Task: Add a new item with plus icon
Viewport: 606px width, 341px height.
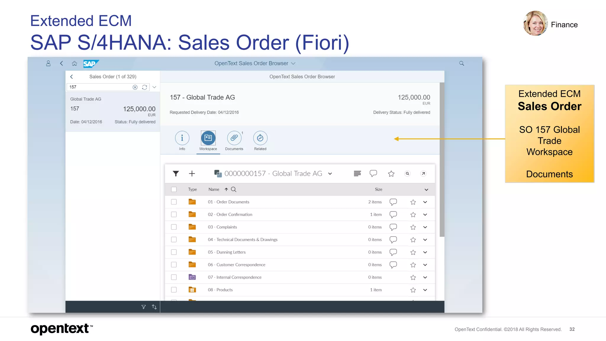Action: click(192, 173)
